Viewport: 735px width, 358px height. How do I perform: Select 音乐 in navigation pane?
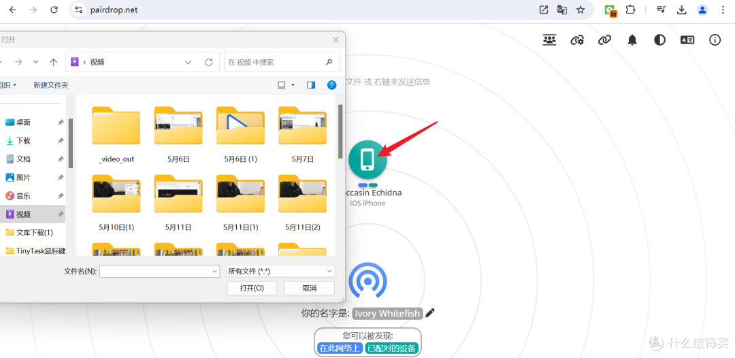34,196
